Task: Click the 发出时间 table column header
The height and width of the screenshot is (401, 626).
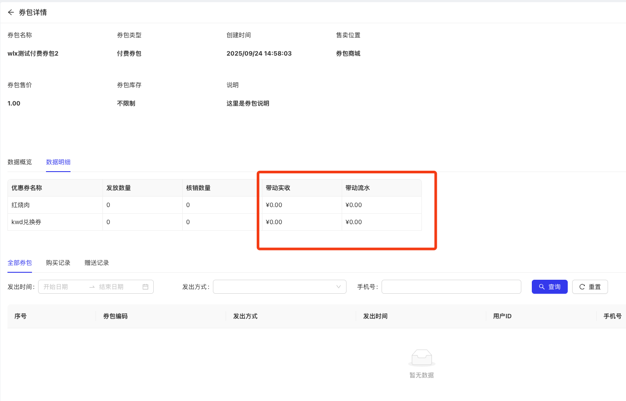Action: point(375,316)
